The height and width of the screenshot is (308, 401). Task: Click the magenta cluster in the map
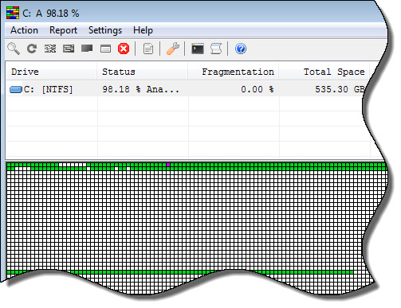point(168,165)
